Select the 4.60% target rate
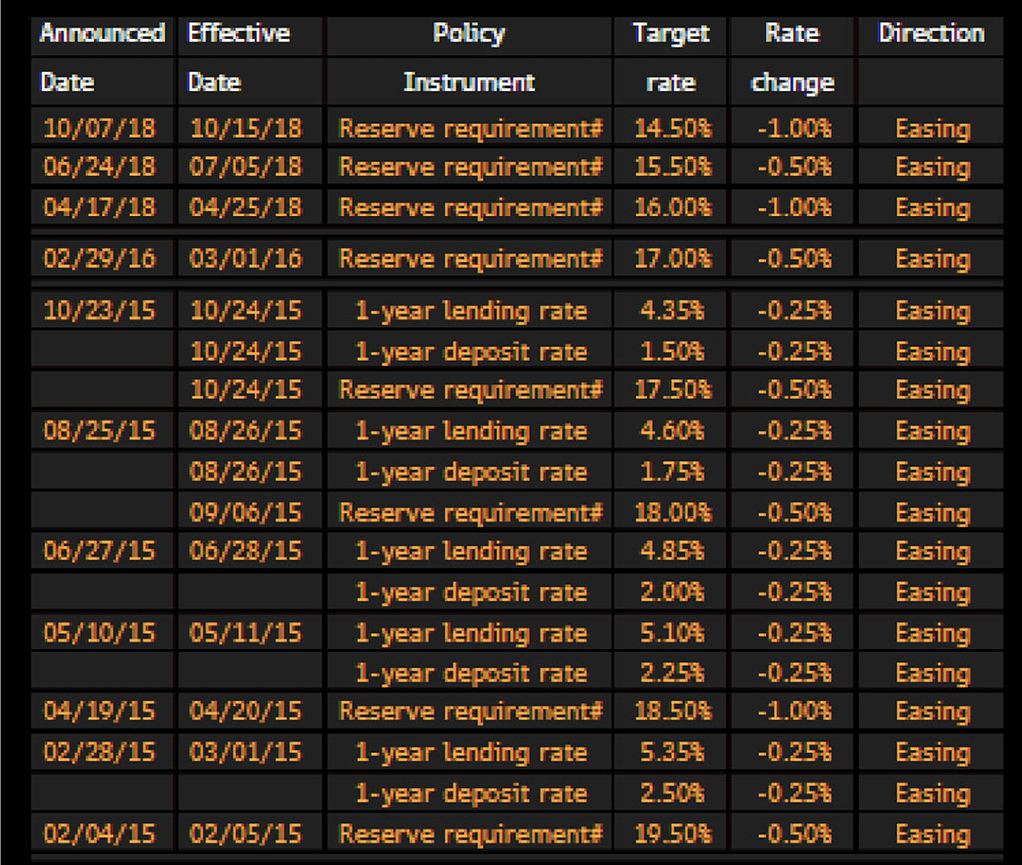The width and height of the screenshot is (1022, 865). [672, 431]
